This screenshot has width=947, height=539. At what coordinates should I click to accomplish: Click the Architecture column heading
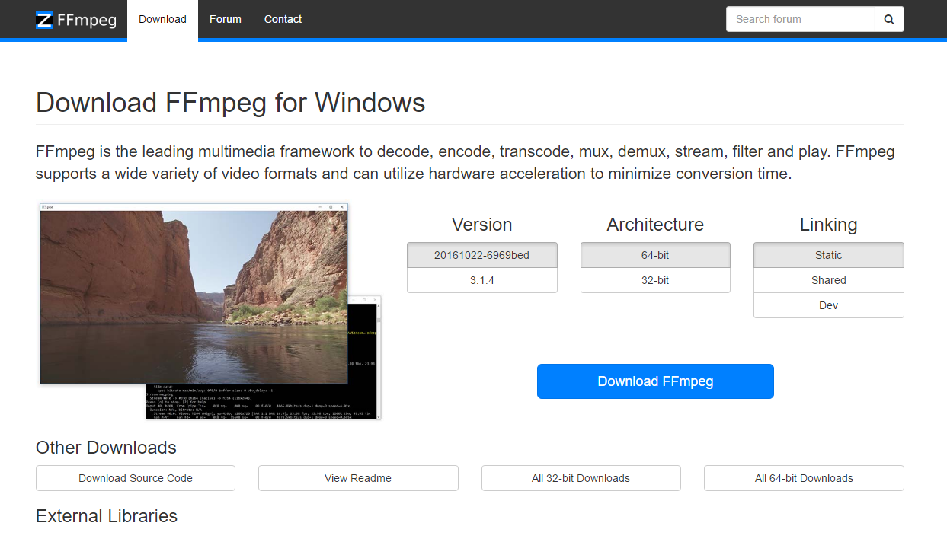click(655, 225)
